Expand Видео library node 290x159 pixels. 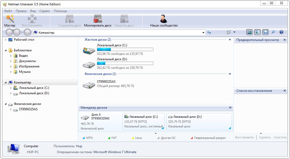pos(11,56)
